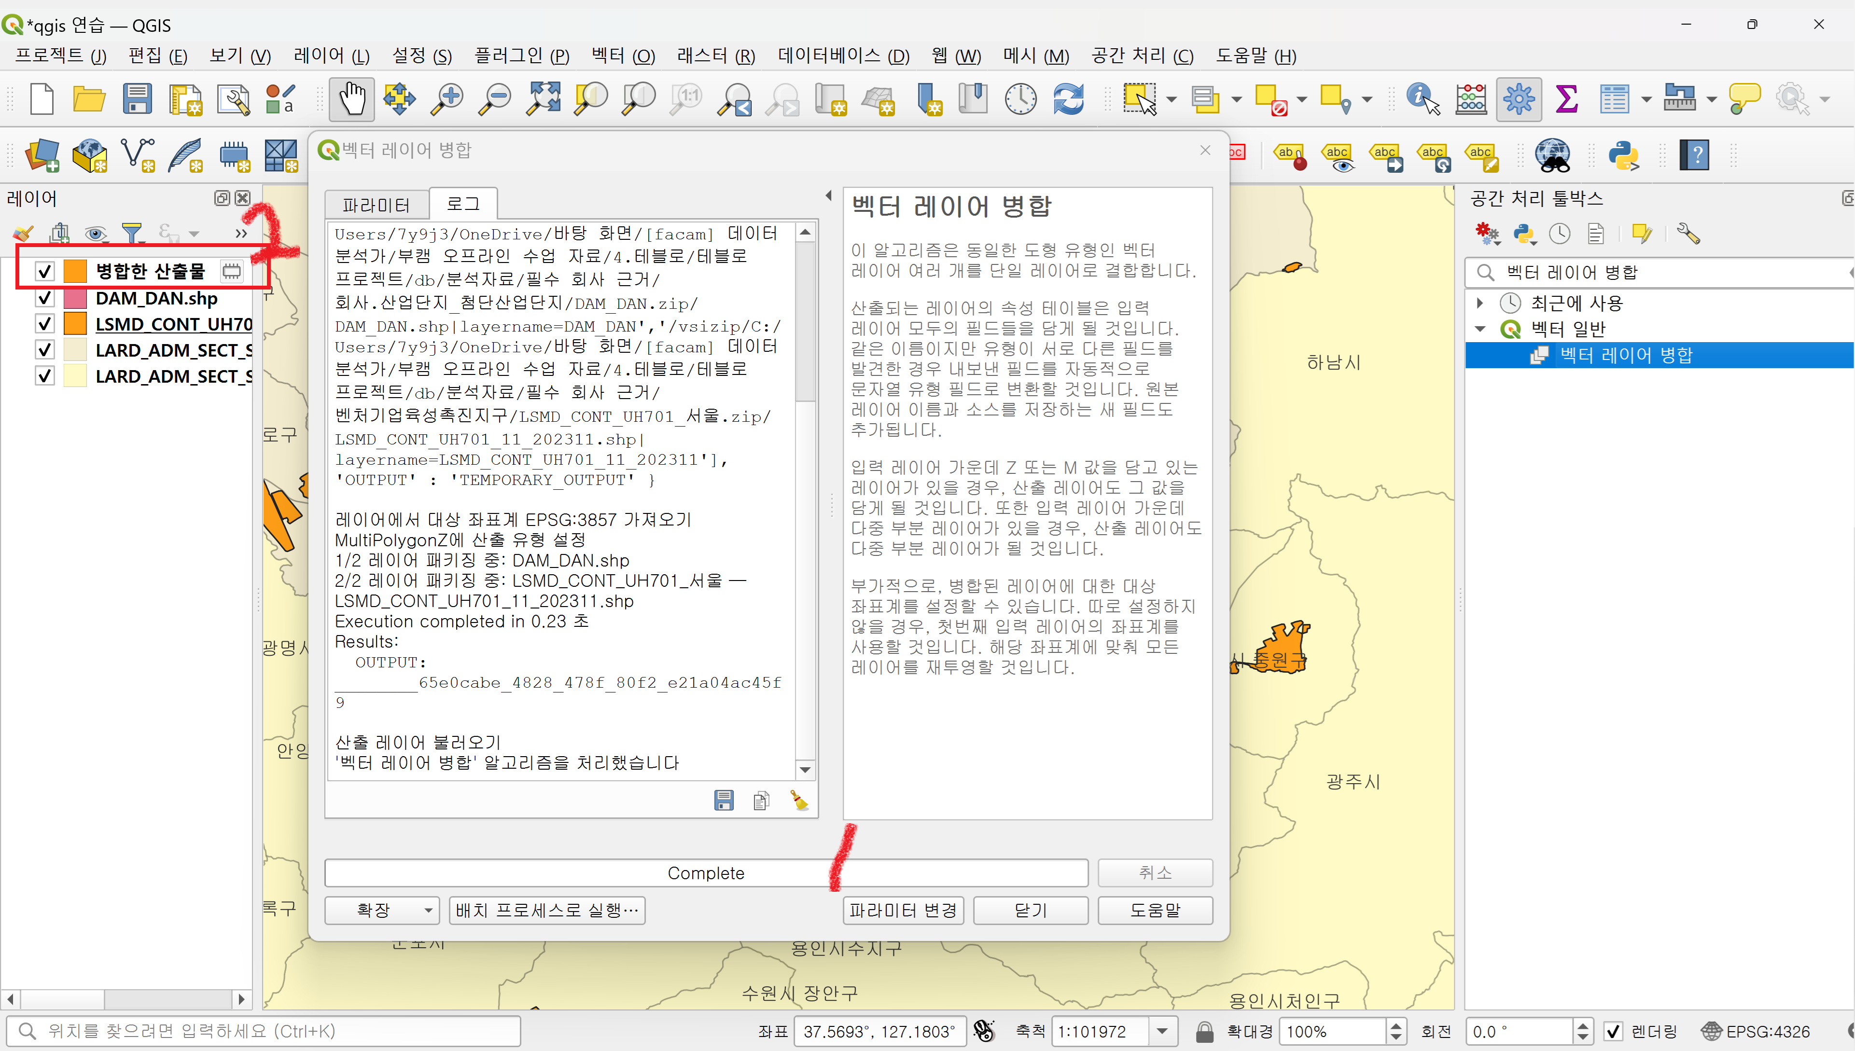Click the orange swatch of LSMD_CONT_UH70 layer
This screenshot has width=1855, height=1051.
(75, 324)
